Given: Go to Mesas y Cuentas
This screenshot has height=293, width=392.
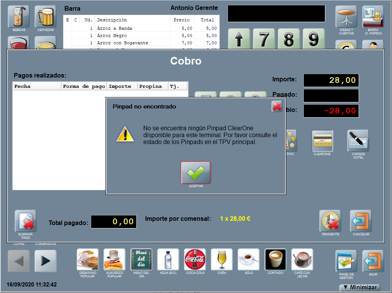Looking at the screenshot, I should [x=346, y=16].
